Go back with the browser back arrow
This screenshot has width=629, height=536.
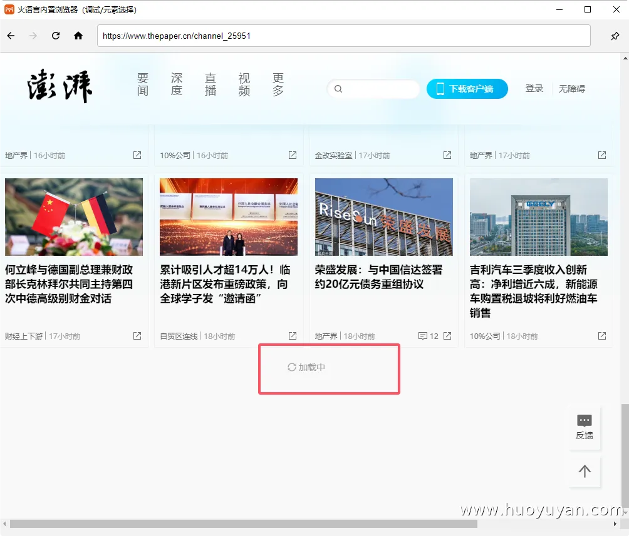click(11, 36)
